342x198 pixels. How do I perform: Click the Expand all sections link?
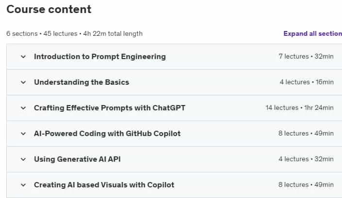(x=312, y=33)
